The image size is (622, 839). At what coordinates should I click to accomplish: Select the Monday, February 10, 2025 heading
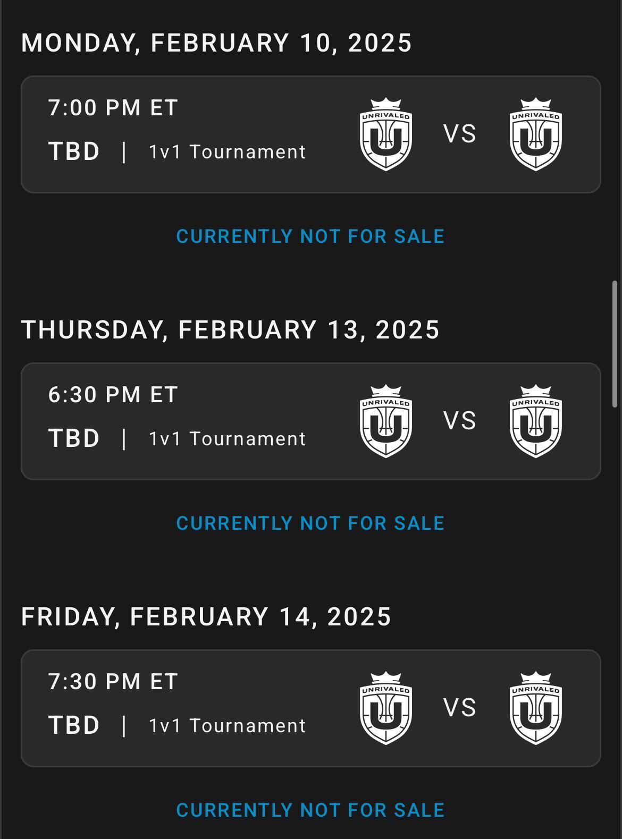click(216, 43)
